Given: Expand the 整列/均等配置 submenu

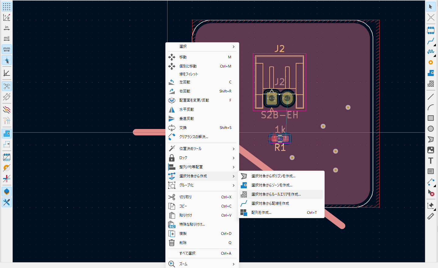Looking at the screenshot, I should [202, 167].
